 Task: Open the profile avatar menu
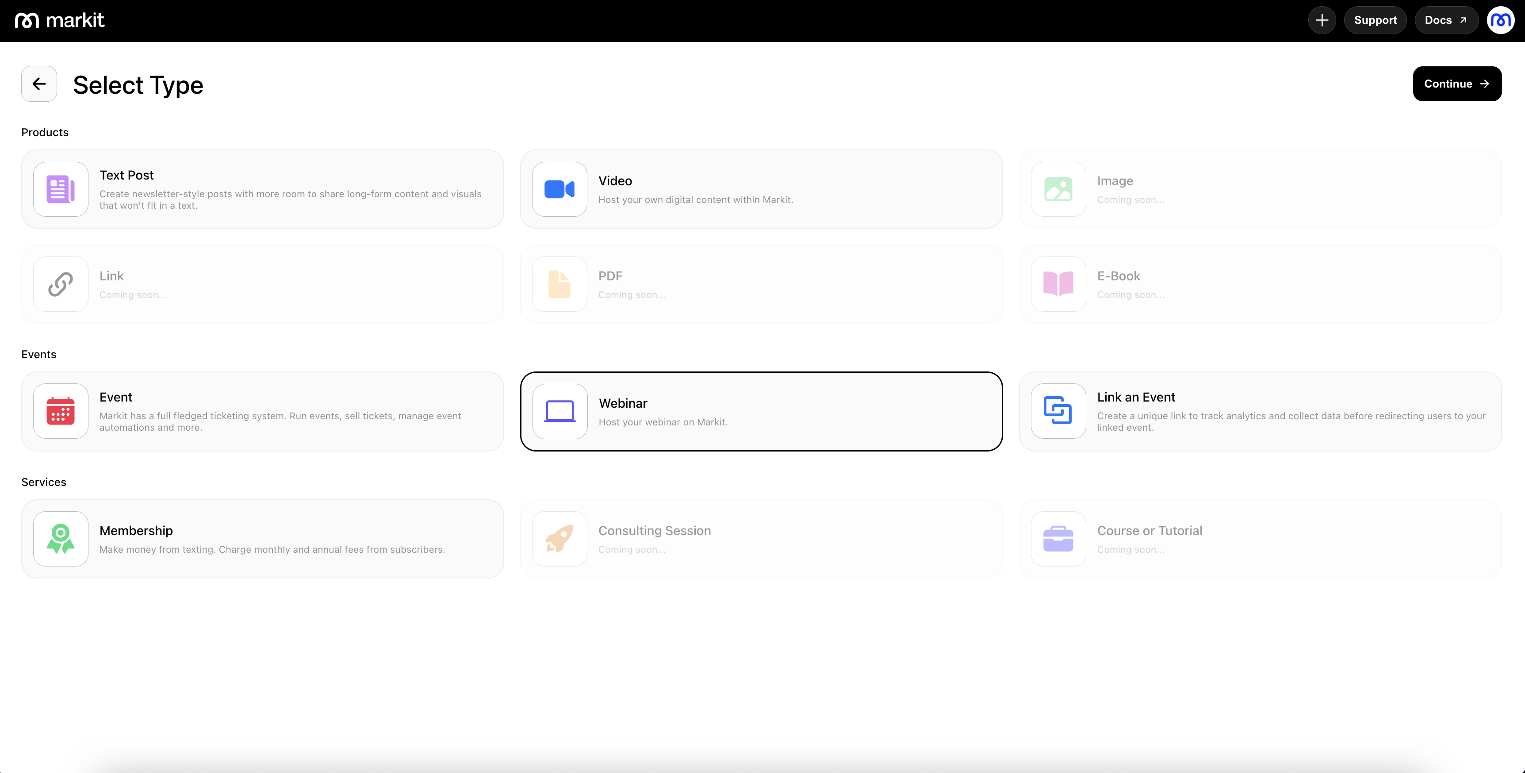1500,20
